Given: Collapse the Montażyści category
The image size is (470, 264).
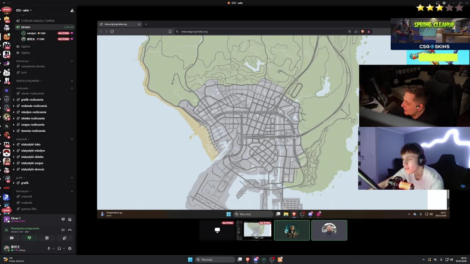Looking at the screenshot, I should click(23, 191).
